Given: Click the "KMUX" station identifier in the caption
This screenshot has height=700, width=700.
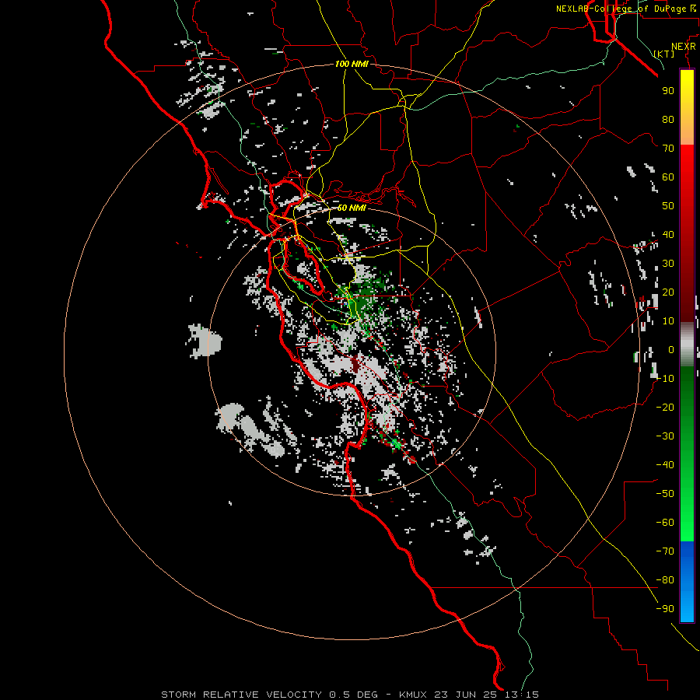Looking at the screenshot, I should [x=412, y=695].
